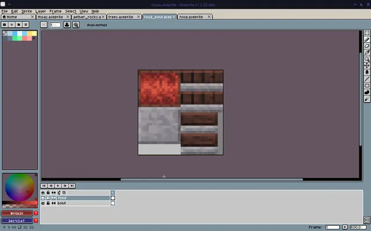Click the red foreground color button

click(17, 213)
